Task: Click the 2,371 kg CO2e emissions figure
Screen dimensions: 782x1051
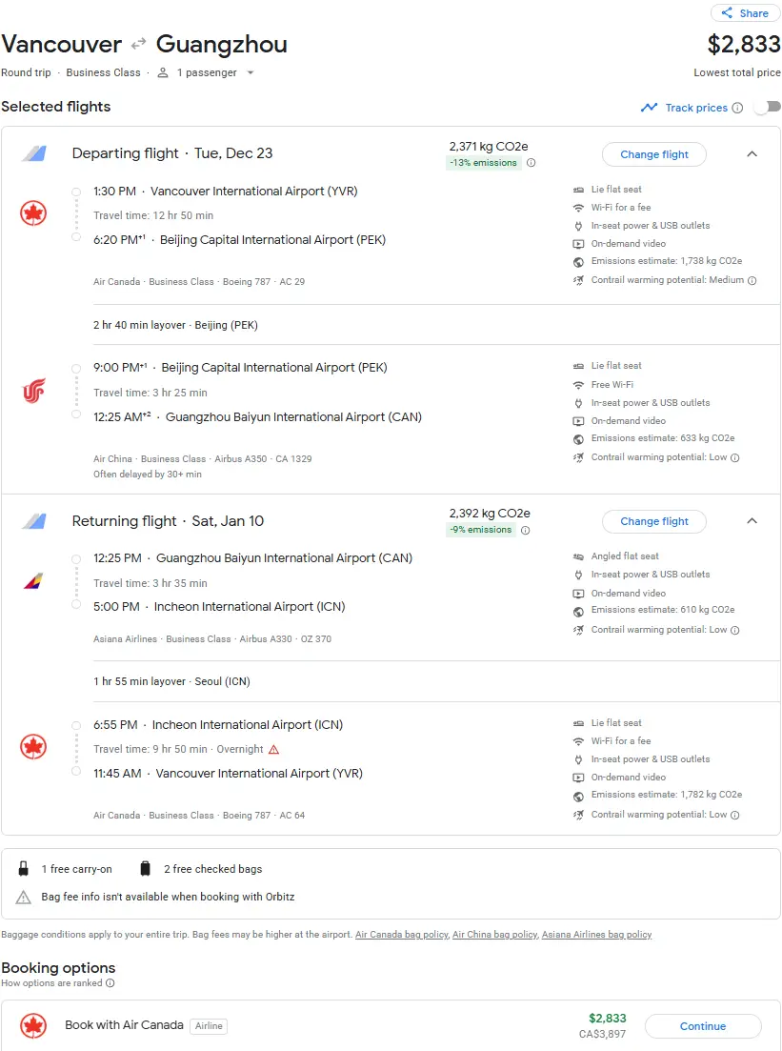Action: coord(489,146)
